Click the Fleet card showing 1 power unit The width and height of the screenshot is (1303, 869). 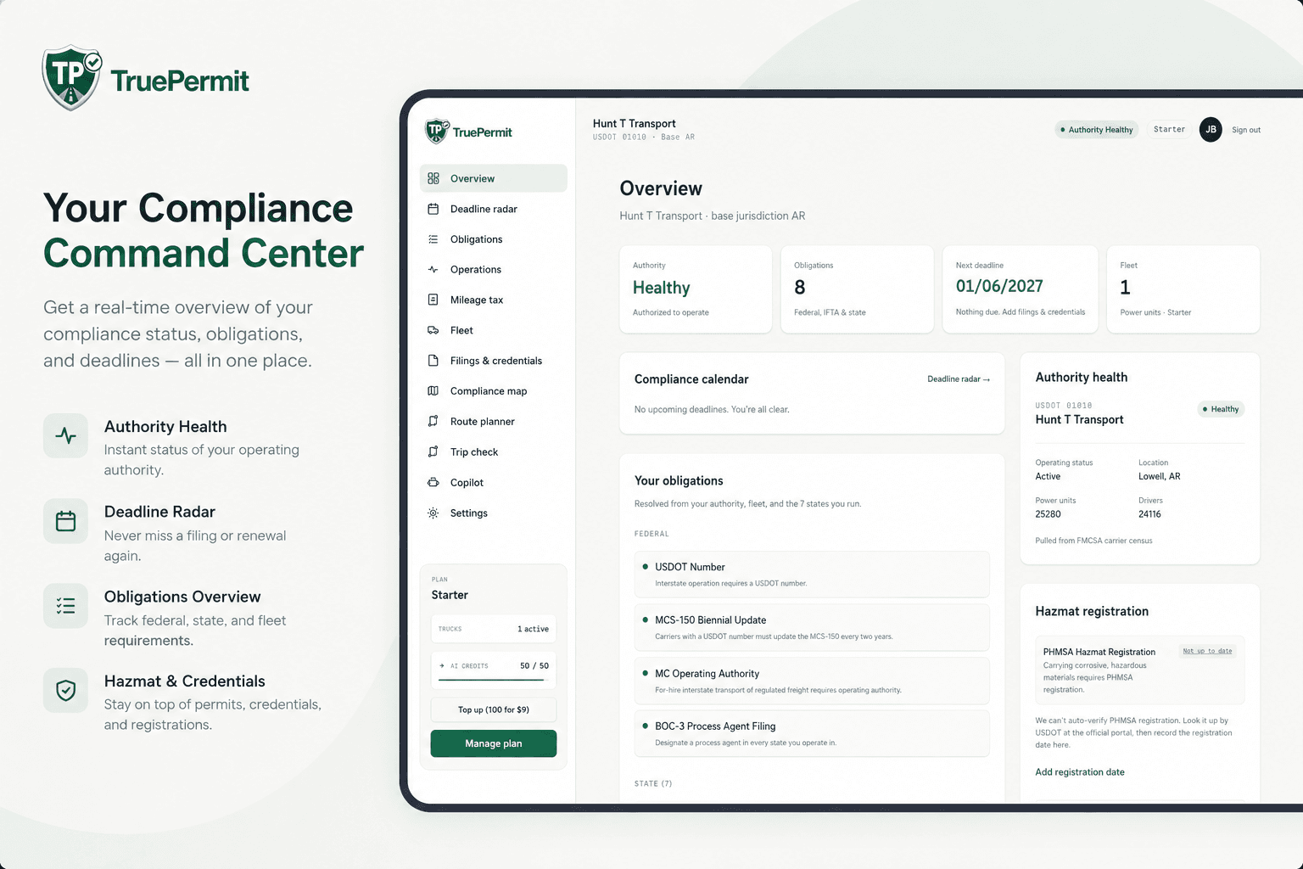[x=1183, y=289]
